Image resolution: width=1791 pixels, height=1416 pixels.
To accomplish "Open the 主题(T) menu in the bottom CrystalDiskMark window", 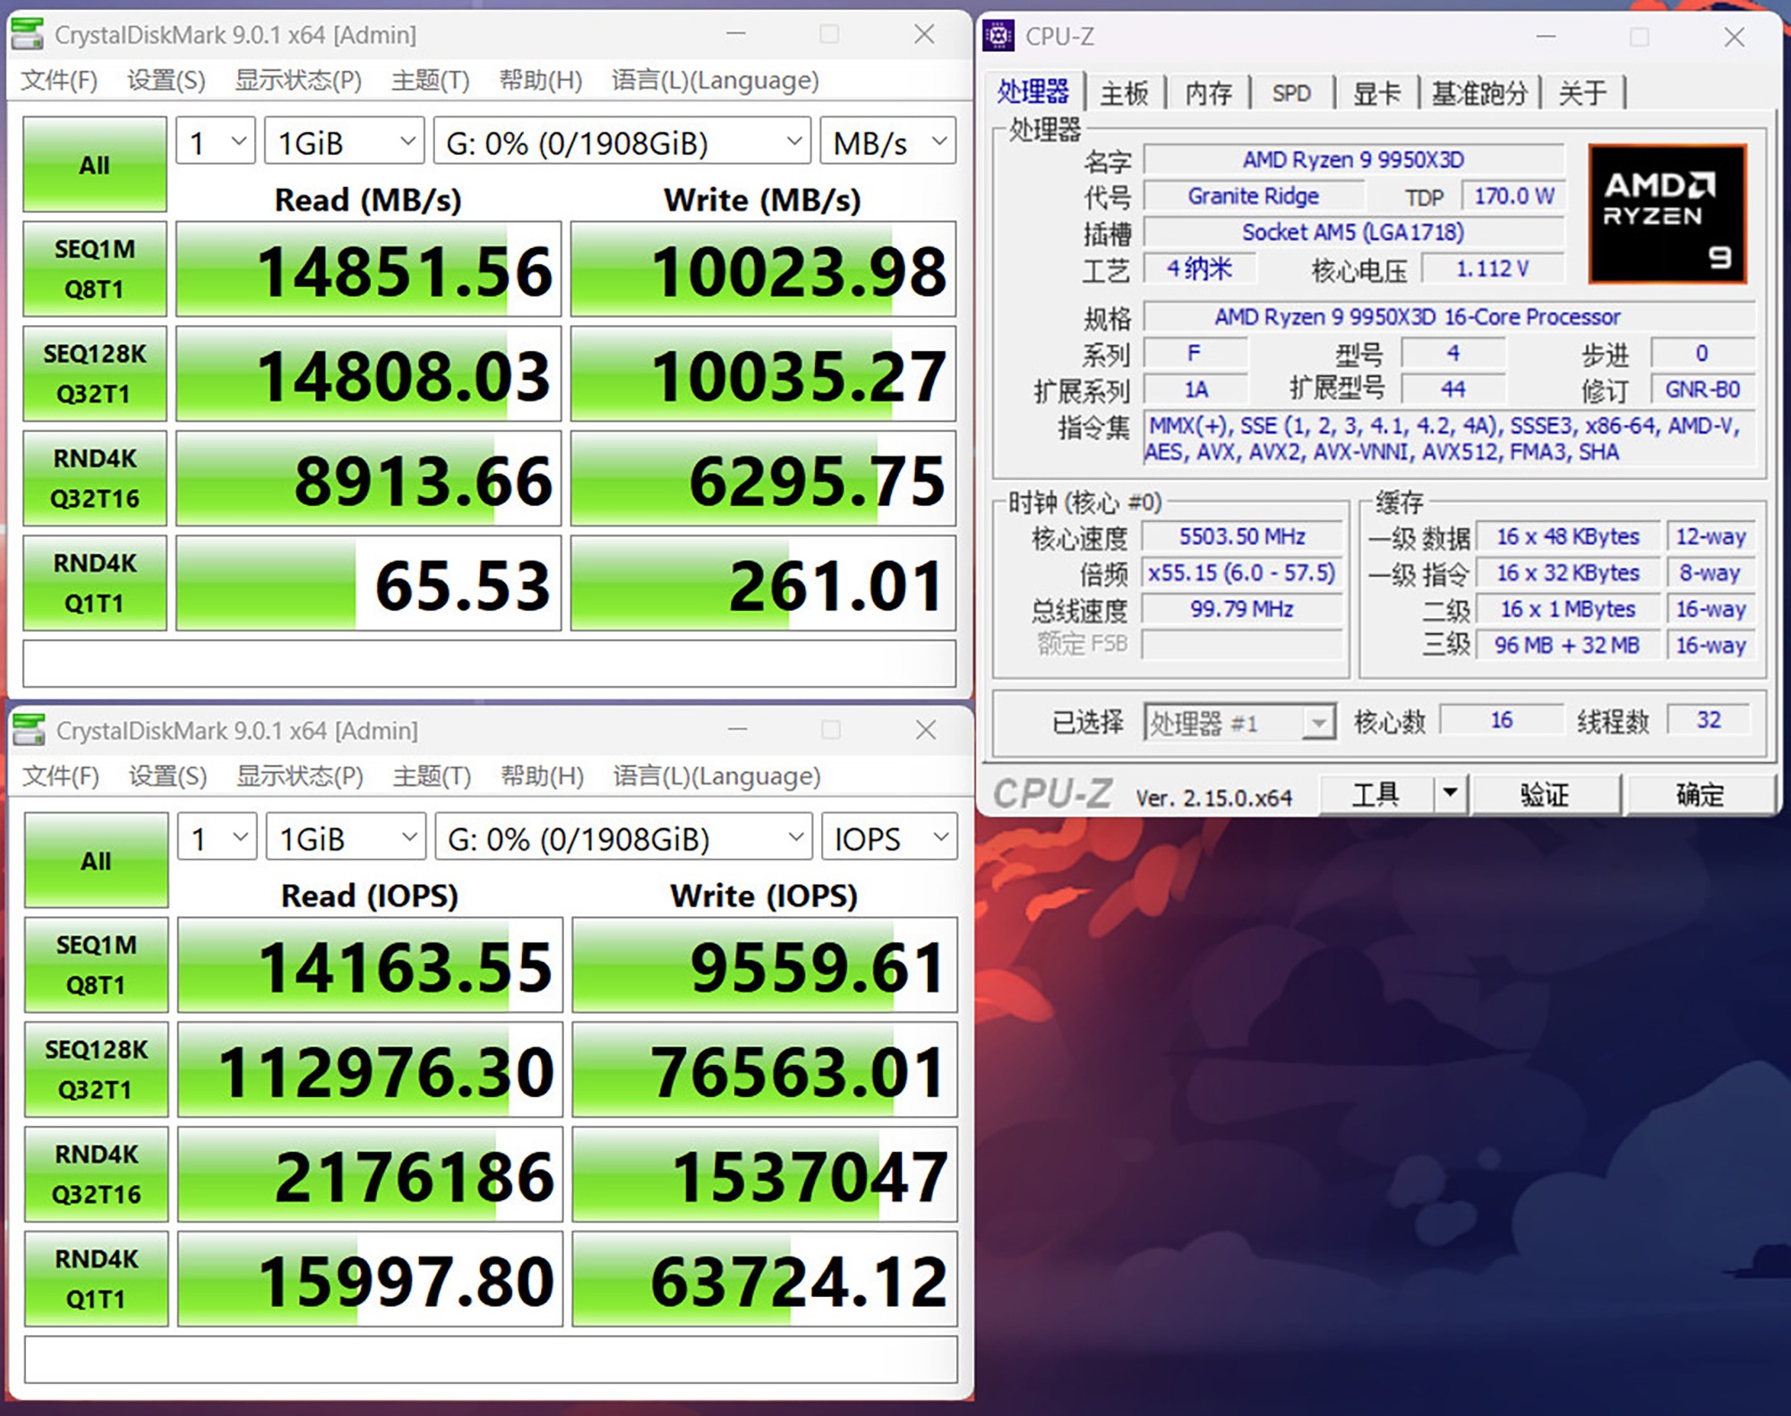I will 432,776.
